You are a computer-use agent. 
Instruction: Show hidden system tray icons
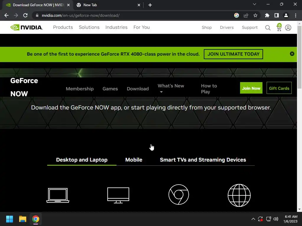[253, 219]
